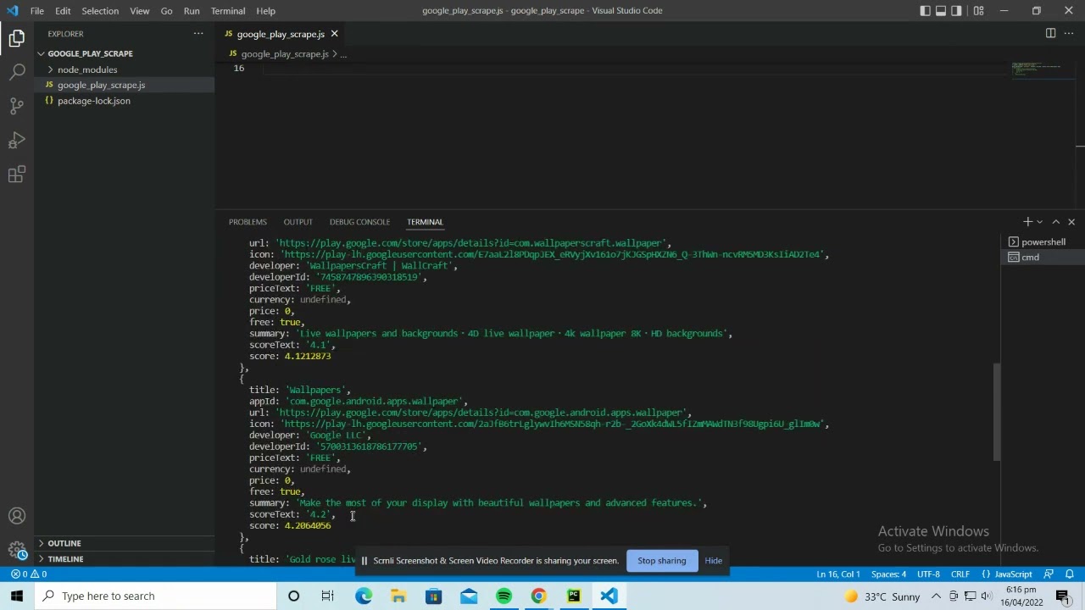Open editor more actions ellipsis
Viewport: 1085px width, 610px height.
tap(1069, 34)
